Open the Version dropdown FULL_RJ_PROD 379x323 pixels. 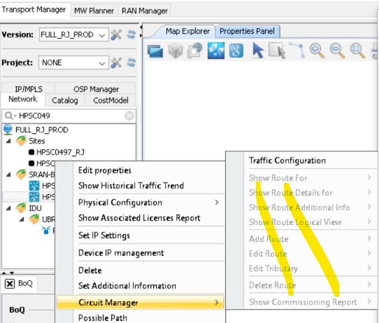click(x=73, y=35)
